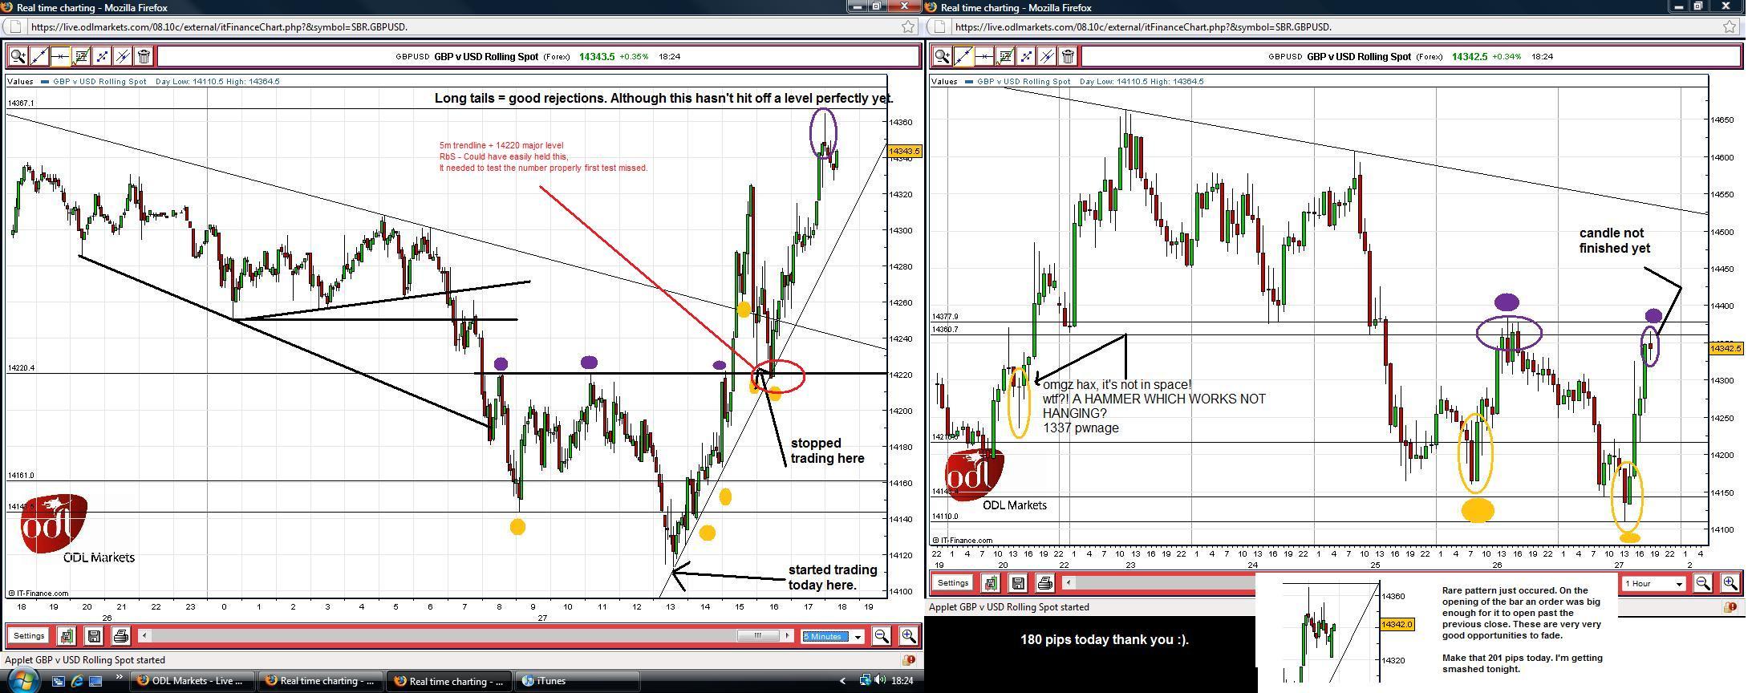
Task: Switch to ODL Markets - Live taskbar window
Action: [x=194, y=681]
